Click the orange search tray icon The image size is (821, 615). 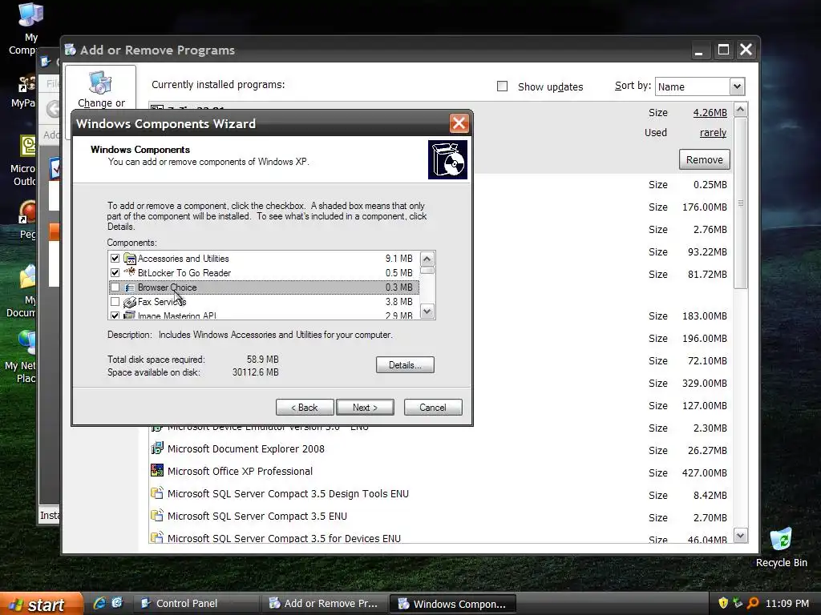click(x=752, y=603)
